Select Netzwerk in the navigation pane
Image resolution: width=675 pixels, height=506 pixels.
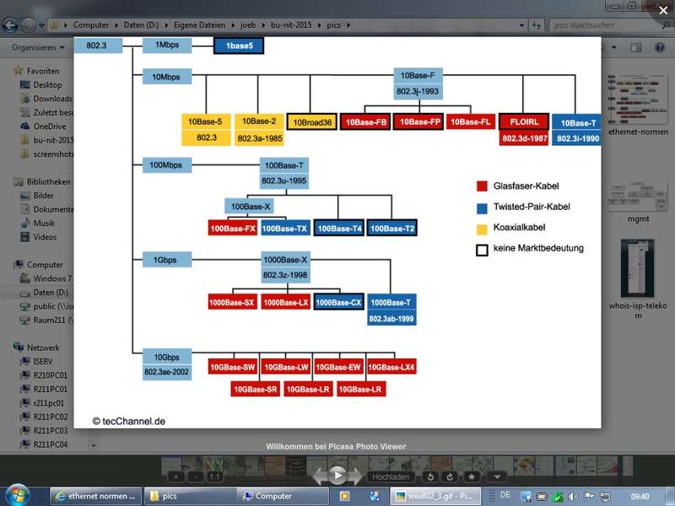point(43,347)
